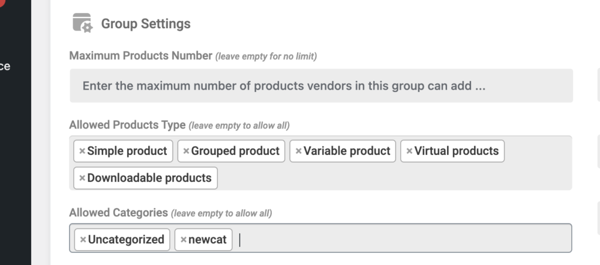Click the Uncategorized category tag label
Image resolution: width=600 pixels, height=265 pixels.
(127, 239)
